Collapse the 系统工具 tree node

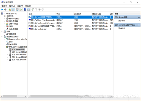click(x=2, y=16)
